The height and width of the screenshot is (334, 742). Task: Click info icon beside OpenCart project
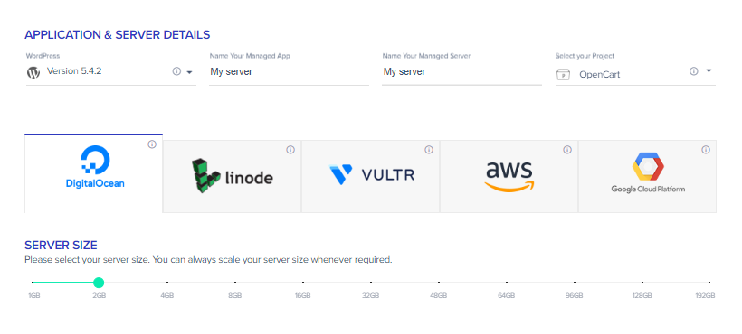pos(694,71)
